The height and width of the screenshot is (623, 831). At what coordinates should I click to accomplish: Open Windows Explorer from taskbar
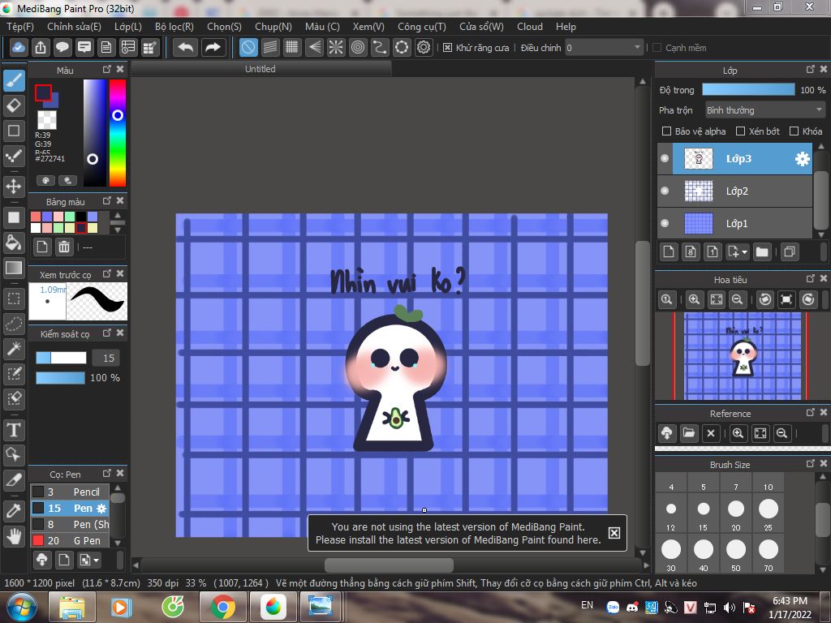coord(72,607)
